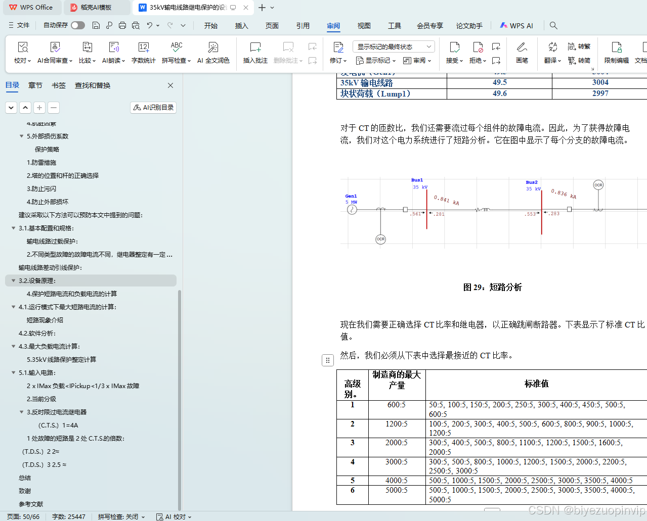
Task: Click the save icon in quick toolbar
Action: (x=96, y=25)
